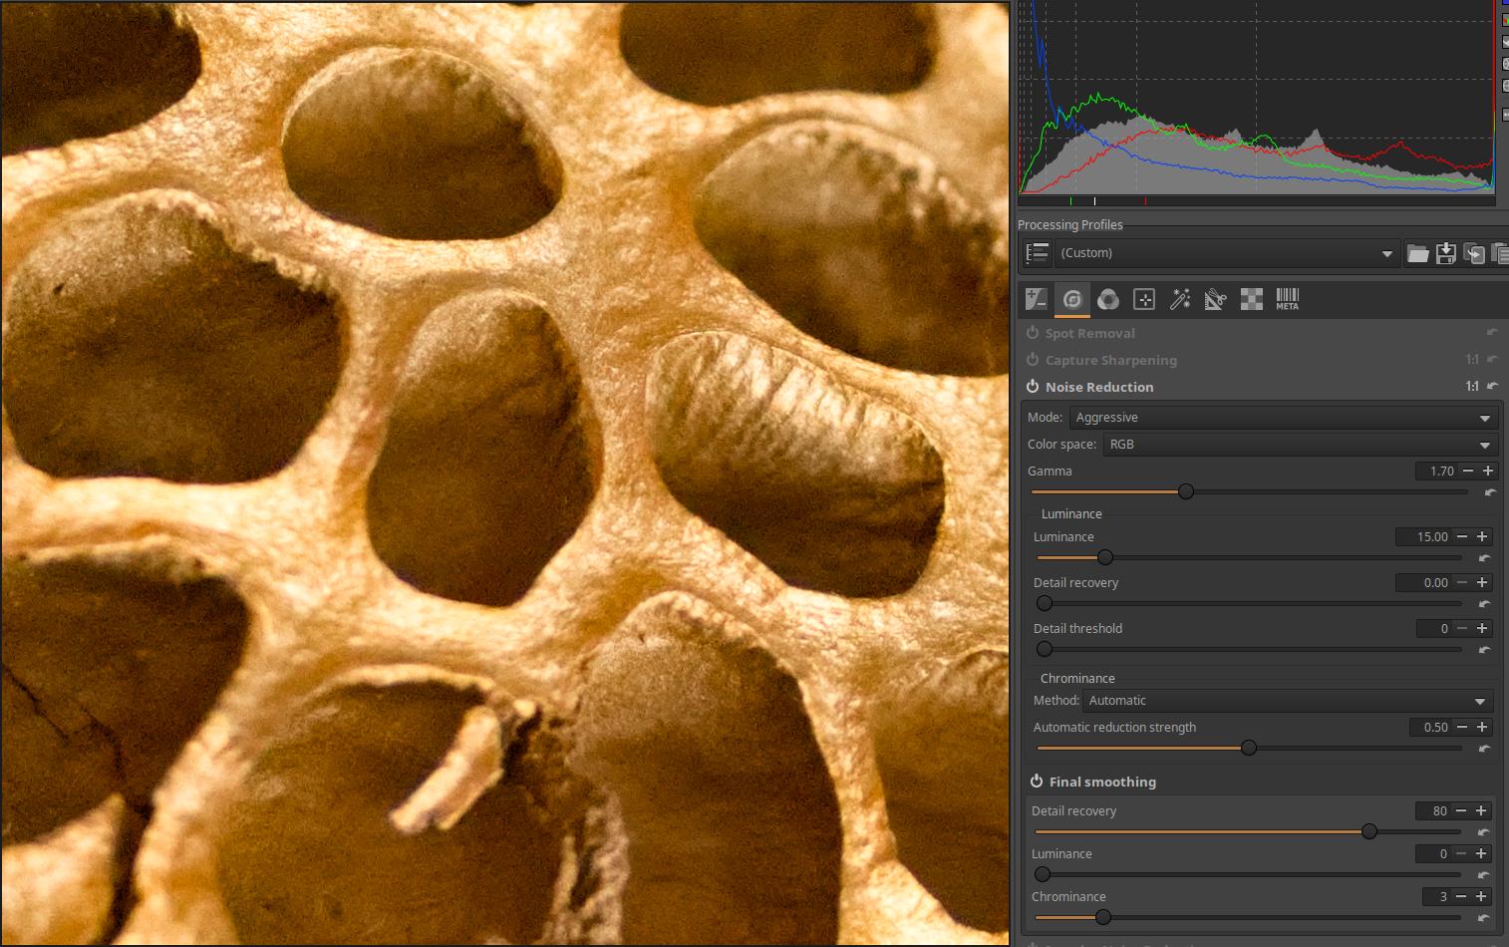Open the Metadata tab labeled META
Screen dimensions: 1509x947
(1287, 299)
